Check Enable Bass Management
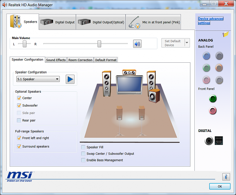The width and height of the screenshot is (236, 195). pos(83,160)
